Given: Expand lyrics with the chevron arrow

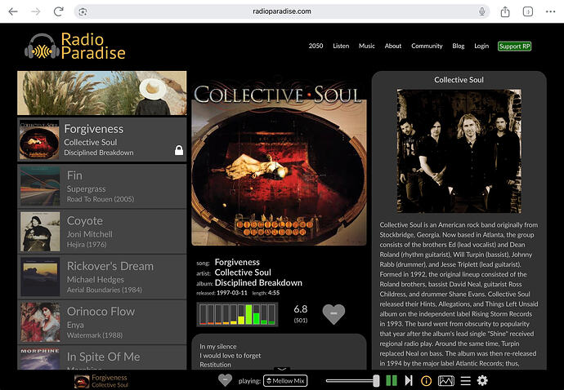Looking at the screenshot, I should click(x=282, y=369).
